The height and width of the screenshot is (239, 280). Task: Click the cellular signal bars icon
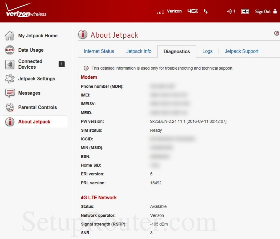click(x=160, y=11)
